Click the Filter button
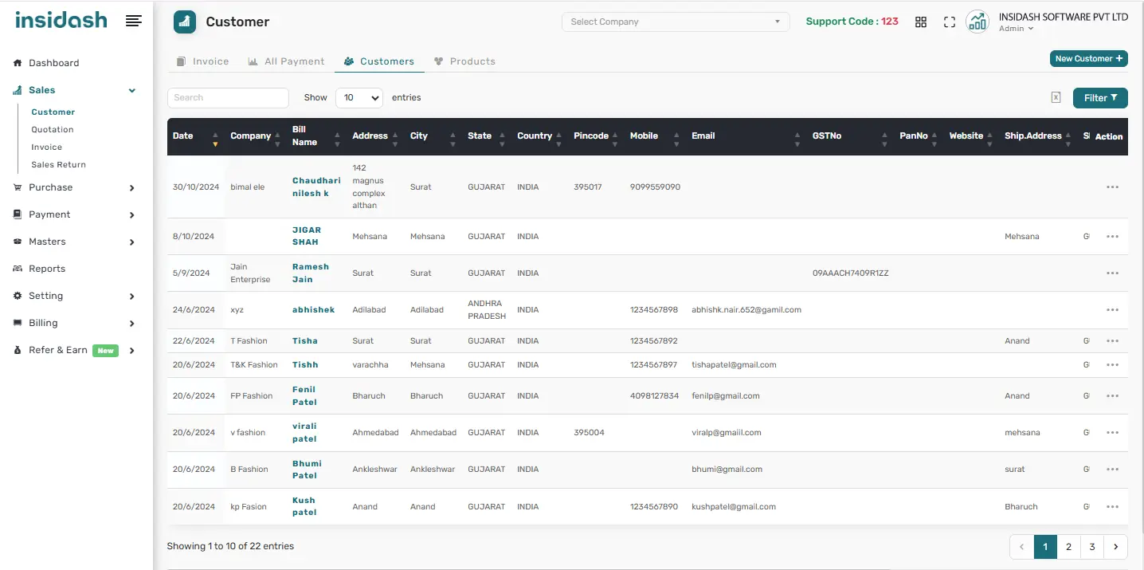1144x570 pixels. pos(1100,98)
